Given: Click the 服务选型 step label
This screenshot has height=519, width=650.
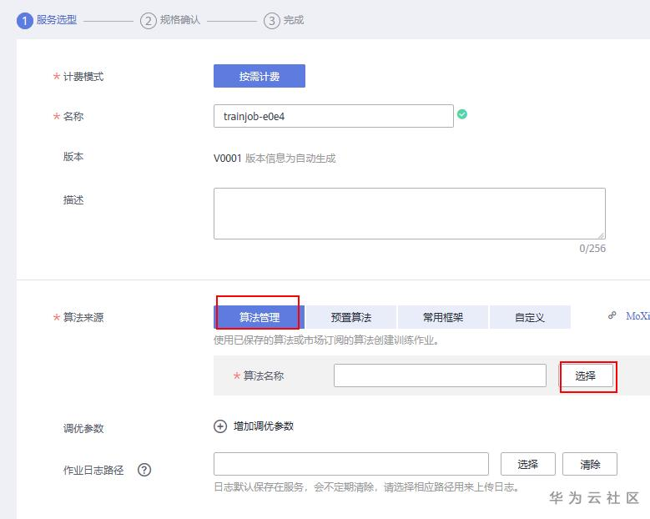Looking at the screenshot, I should 57,20.
